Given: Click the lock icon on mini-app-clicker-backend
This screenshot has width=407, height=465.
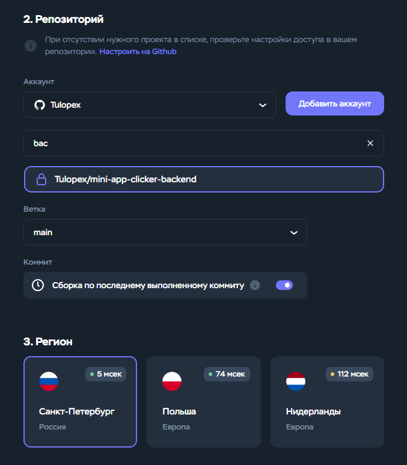Looking at the screenshot, I should click(41, 179).
